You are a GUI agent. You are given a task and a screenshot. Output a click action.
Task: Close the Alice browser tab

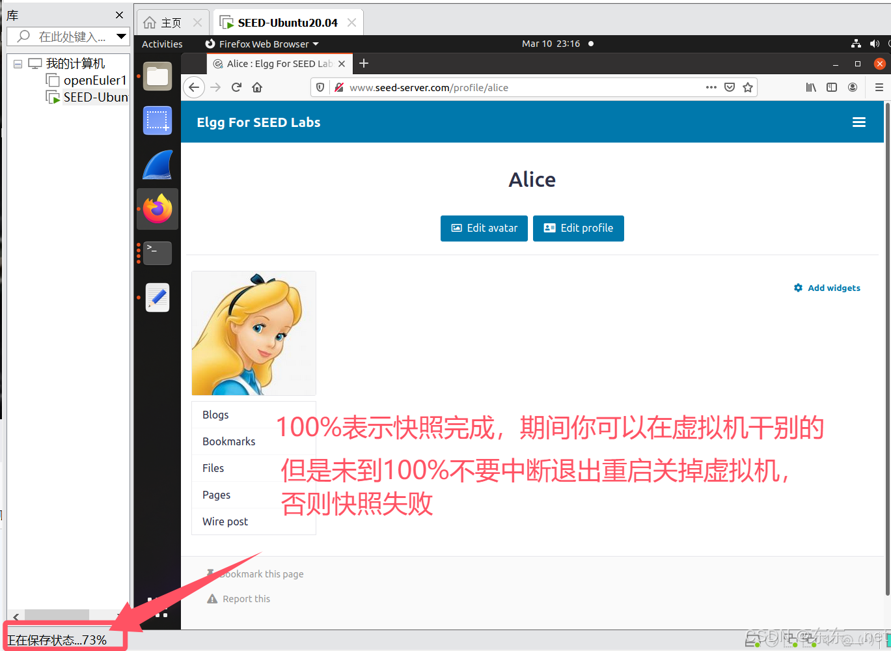(x=342, y=64)
